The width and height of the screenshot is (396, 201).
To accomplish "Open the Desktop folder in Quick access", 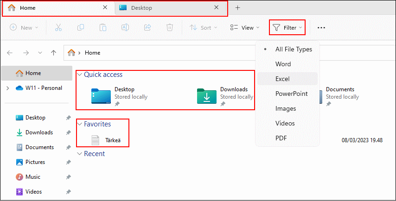I will (120, 96).
